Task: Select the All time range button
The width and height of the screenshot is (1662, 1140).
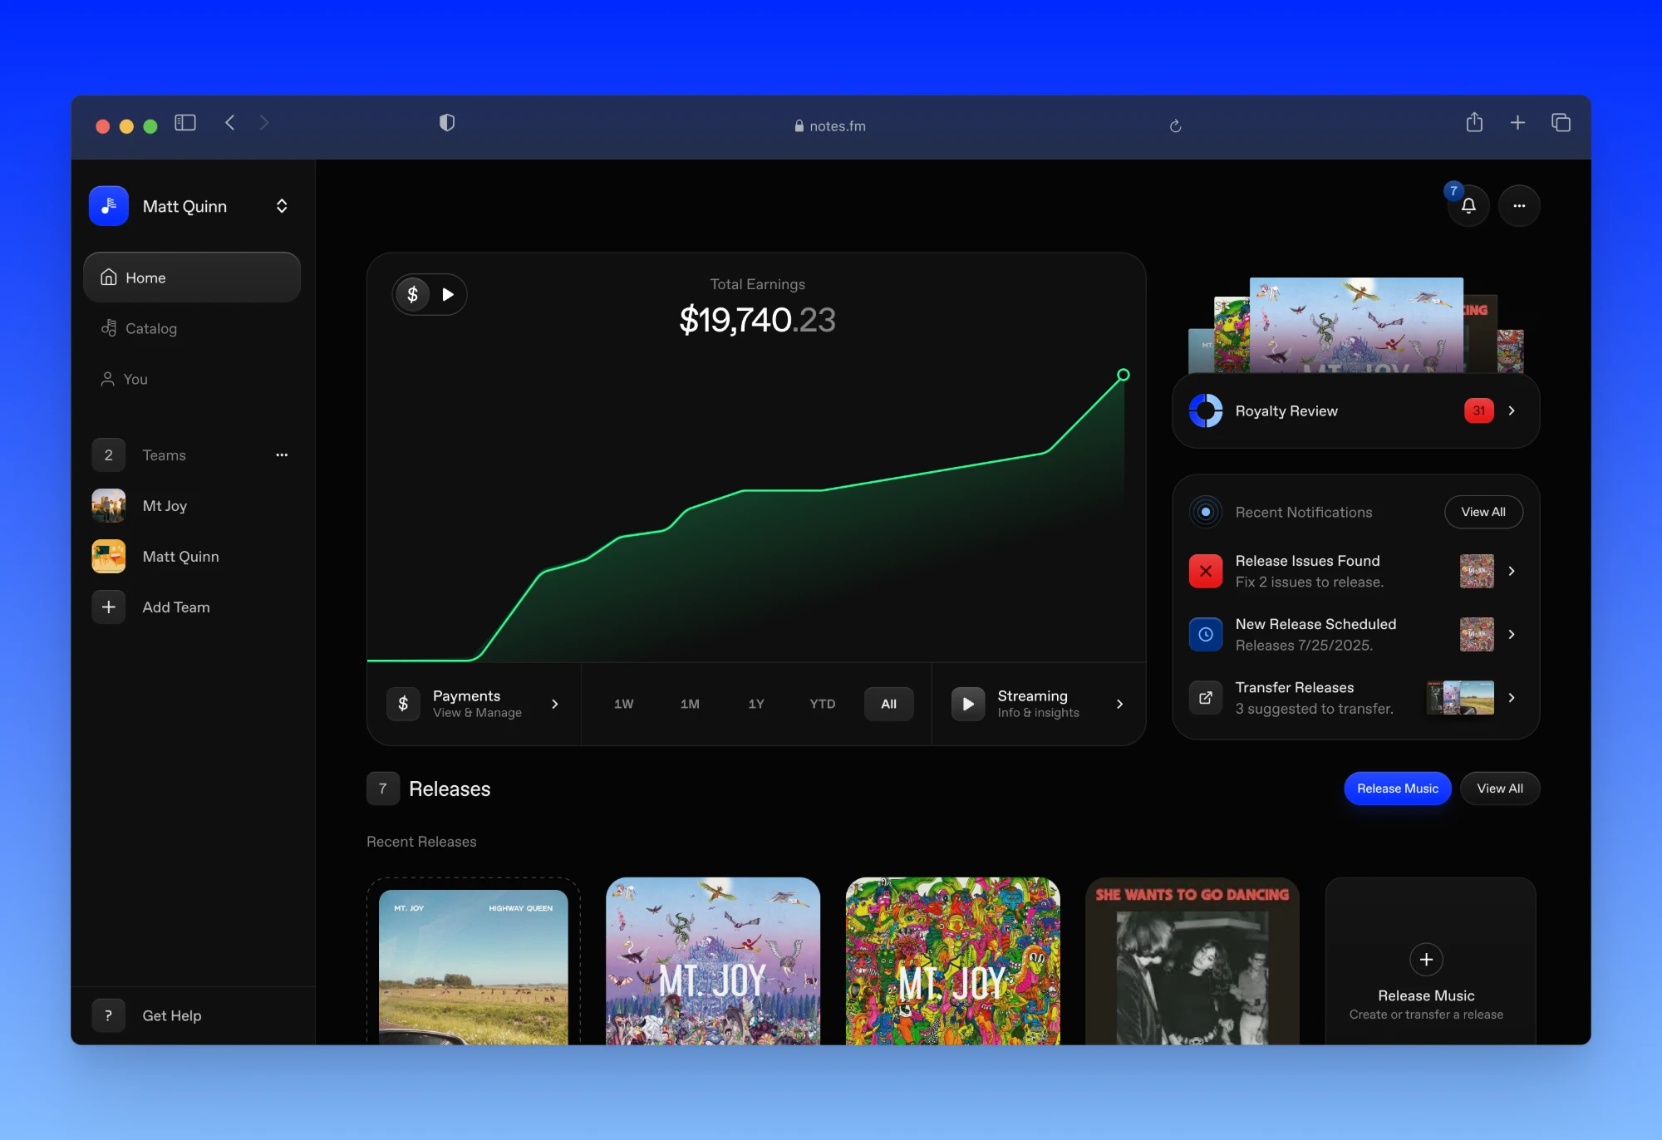Action: (x=888, y=704)
